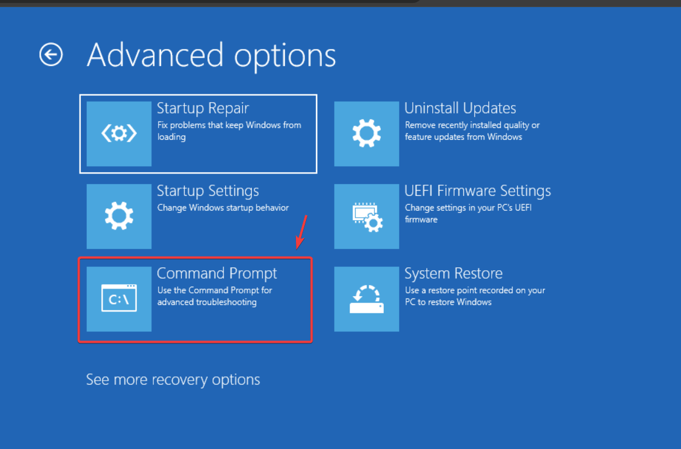Click "Use the Command Prompt for advanced troubleshooting"
681x449 pixels.
pyautogui.click(x=215, y=296)
